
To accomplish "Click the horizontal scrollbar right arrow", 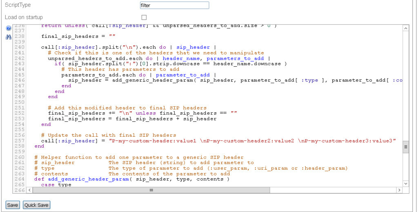I will coord(399,190).
